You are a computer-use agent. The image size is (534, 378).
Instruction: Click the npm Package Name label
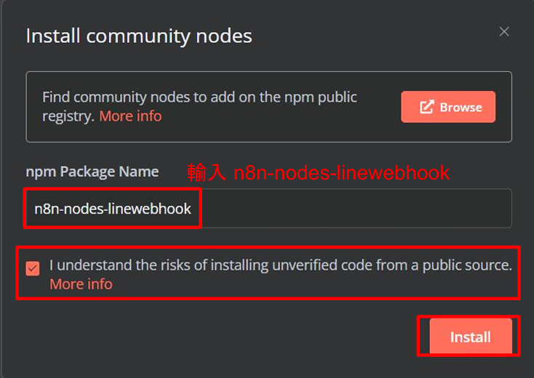point(92,172)
